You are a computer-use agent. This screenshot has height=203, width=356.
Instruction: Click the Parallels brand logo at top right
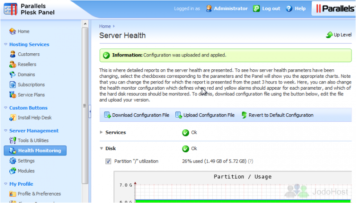(x=335, y=8)
